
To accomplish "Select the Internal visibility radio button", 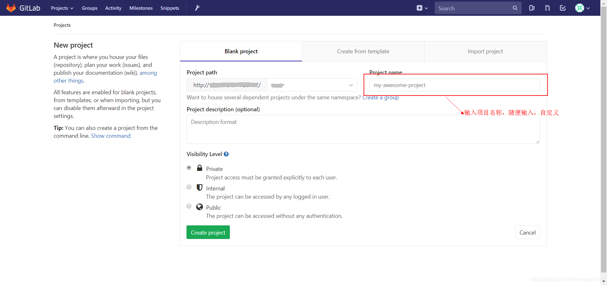I will pyautogui.click(x=189, y=187).
